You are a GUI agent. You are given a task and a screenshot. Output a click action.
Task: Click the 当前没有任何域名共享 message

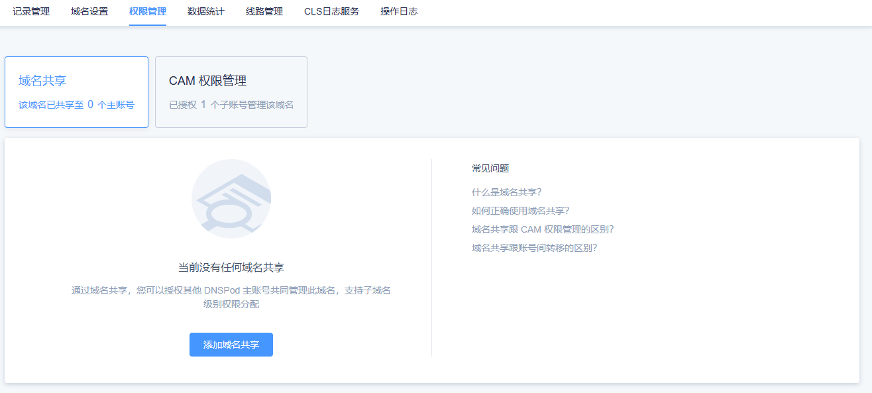[231, 268]
